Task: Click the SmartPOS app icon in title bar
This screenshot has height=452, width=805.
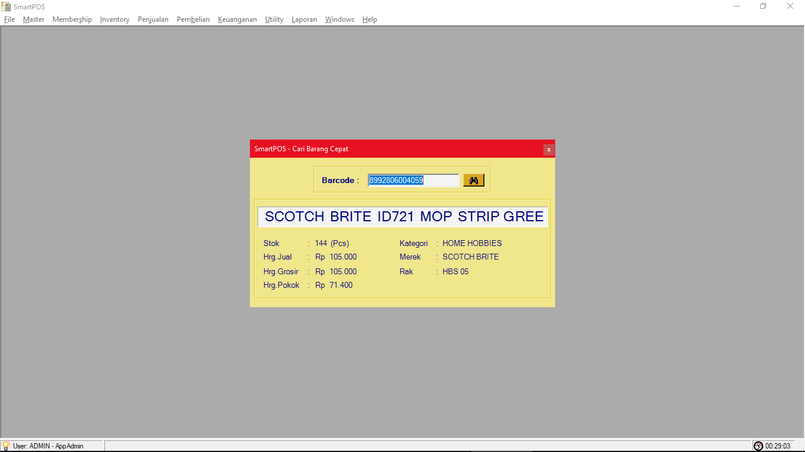Action: (x=6, y=6)
